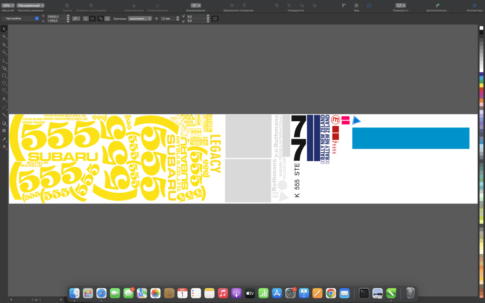Click the Заблокировать lock icon
This screenshot has height=303, width=485.
pos(134,6)
